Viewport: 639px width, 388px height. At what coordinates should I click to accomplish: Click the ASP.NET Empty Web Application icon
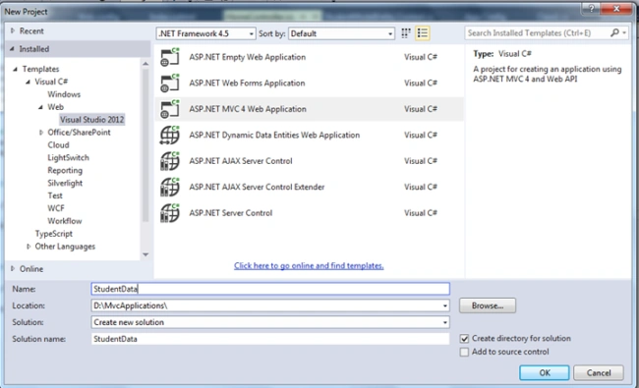click(x=170, y=57)
